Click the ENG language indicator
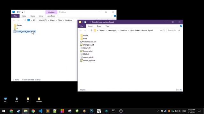Viewport: 204px width, 114px height. click(184, 111)
